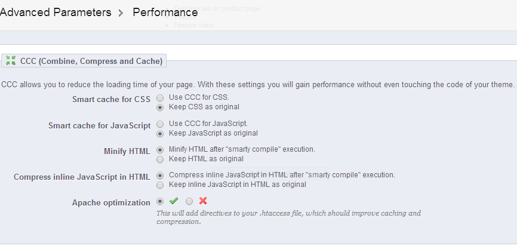
Task: Click the CCC compress arrows icon
Action: point(11,60)
